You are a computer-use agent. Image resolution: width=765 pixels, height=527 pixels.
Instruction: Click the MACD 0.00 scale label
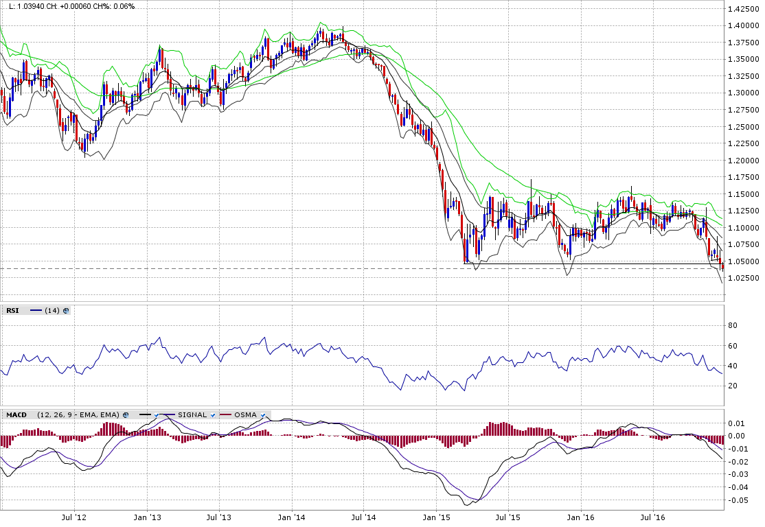737,436
